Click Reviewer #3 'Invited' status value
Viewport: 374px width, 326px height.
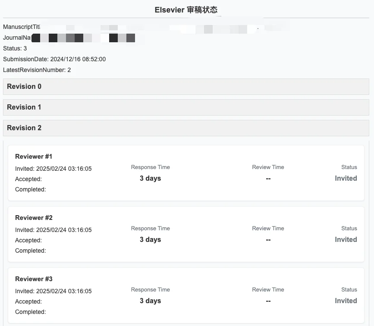346,301
